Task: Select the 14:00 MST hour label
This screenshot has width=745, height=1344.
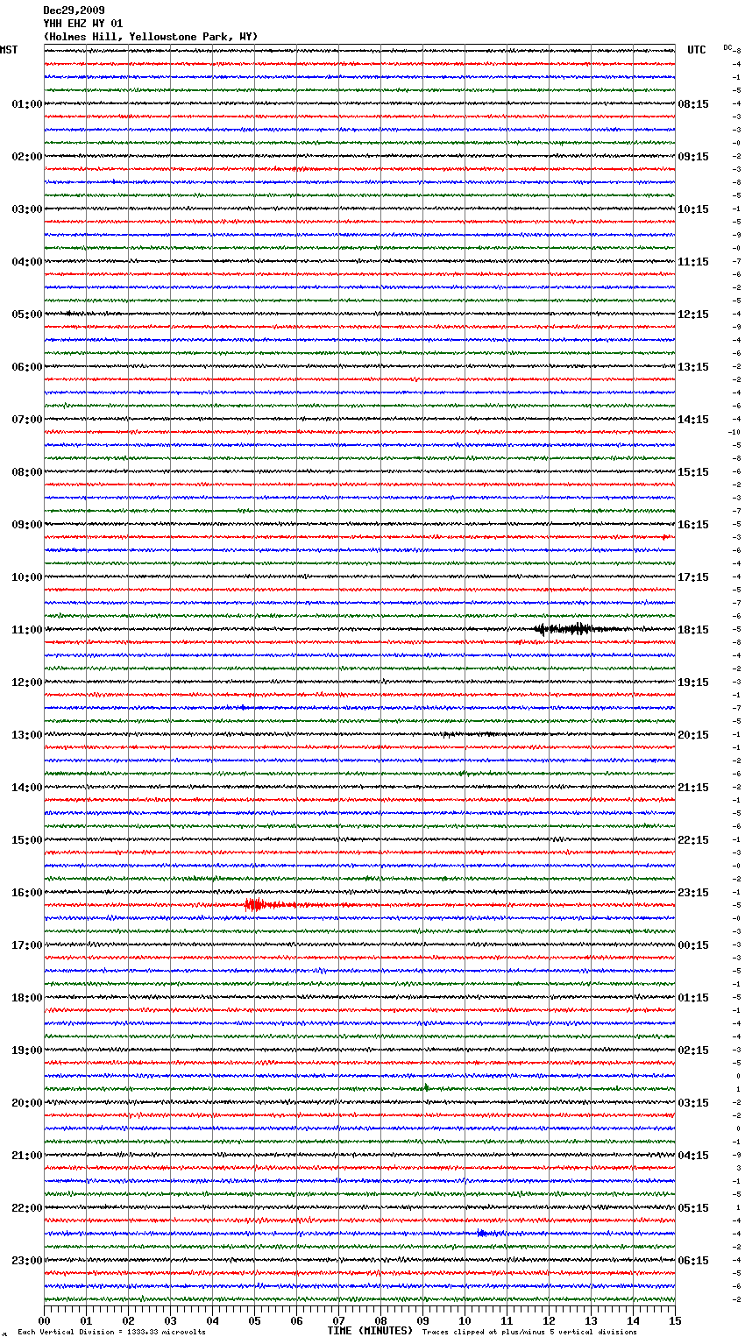Action: coord(26,788)
